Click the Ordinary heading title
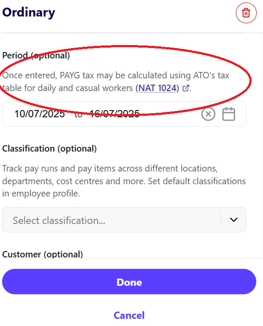Screen dimensions: 263x326 29,13
